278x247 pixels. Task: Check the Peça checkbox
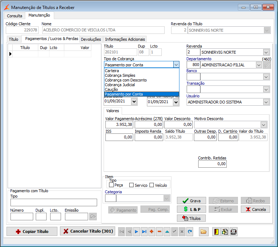click(111, 185)
